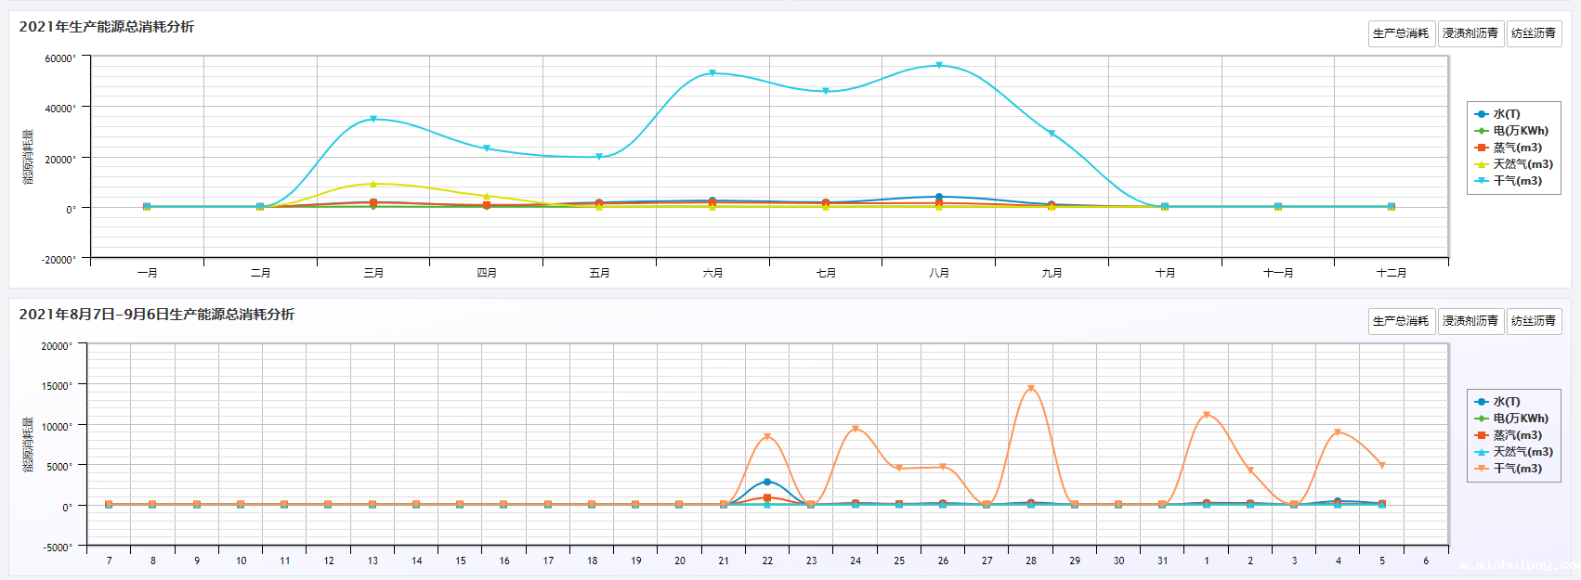Select 生产总消耗 in the Aug 7–Sep 6 chart
The width and height of the screenshot is (1581, 580).
tap(1401, 321)
